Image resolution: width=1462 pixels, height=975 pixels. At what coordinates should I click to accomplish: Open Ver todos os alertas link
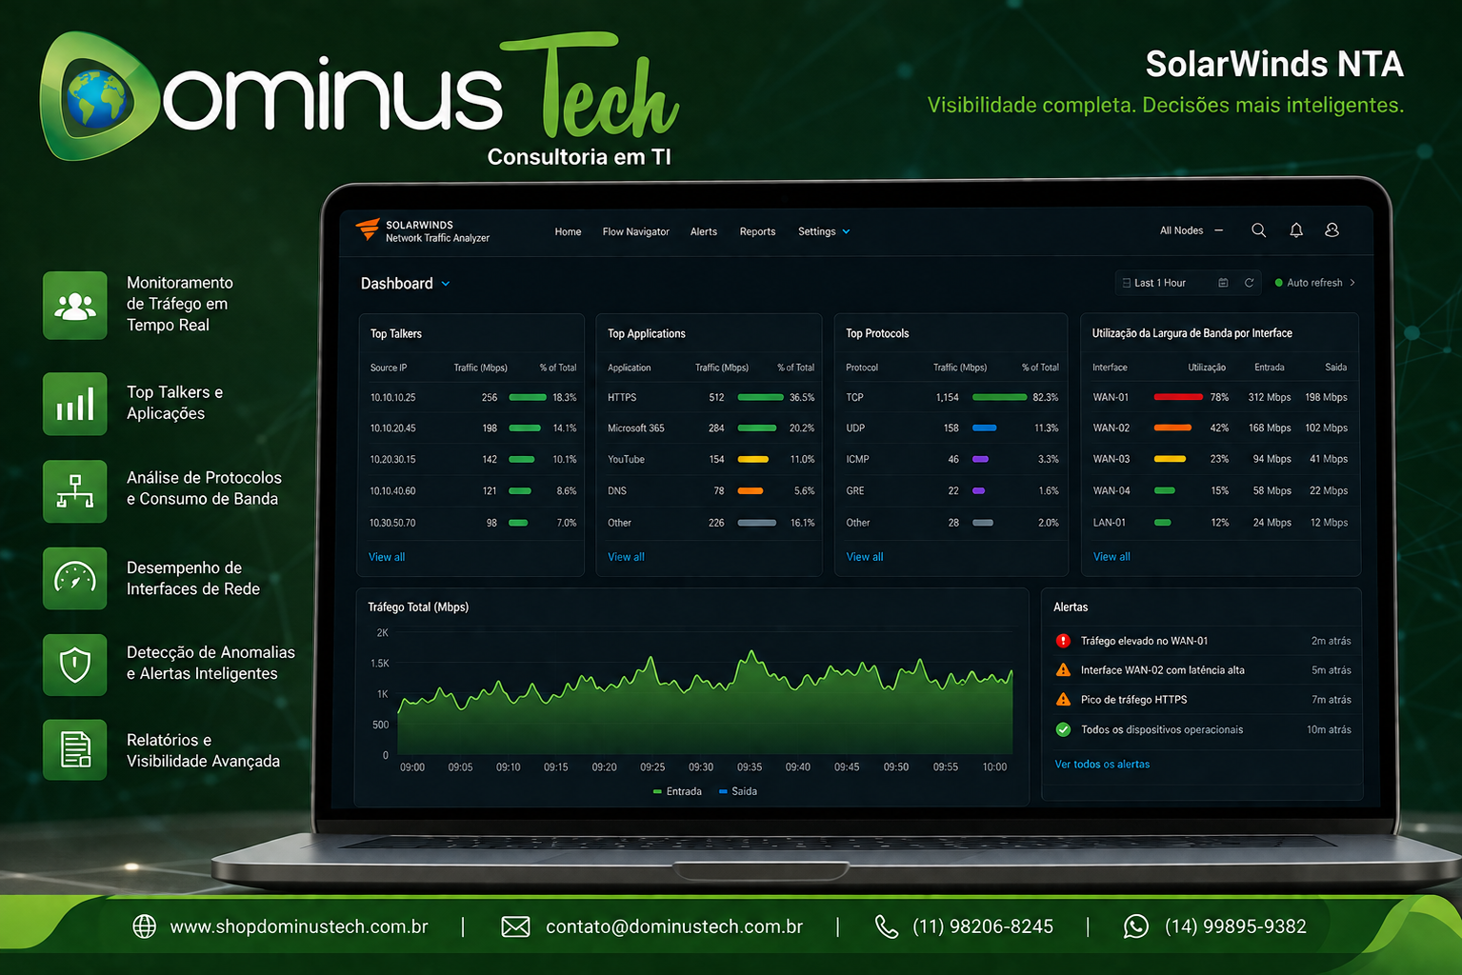[1102, 765]
